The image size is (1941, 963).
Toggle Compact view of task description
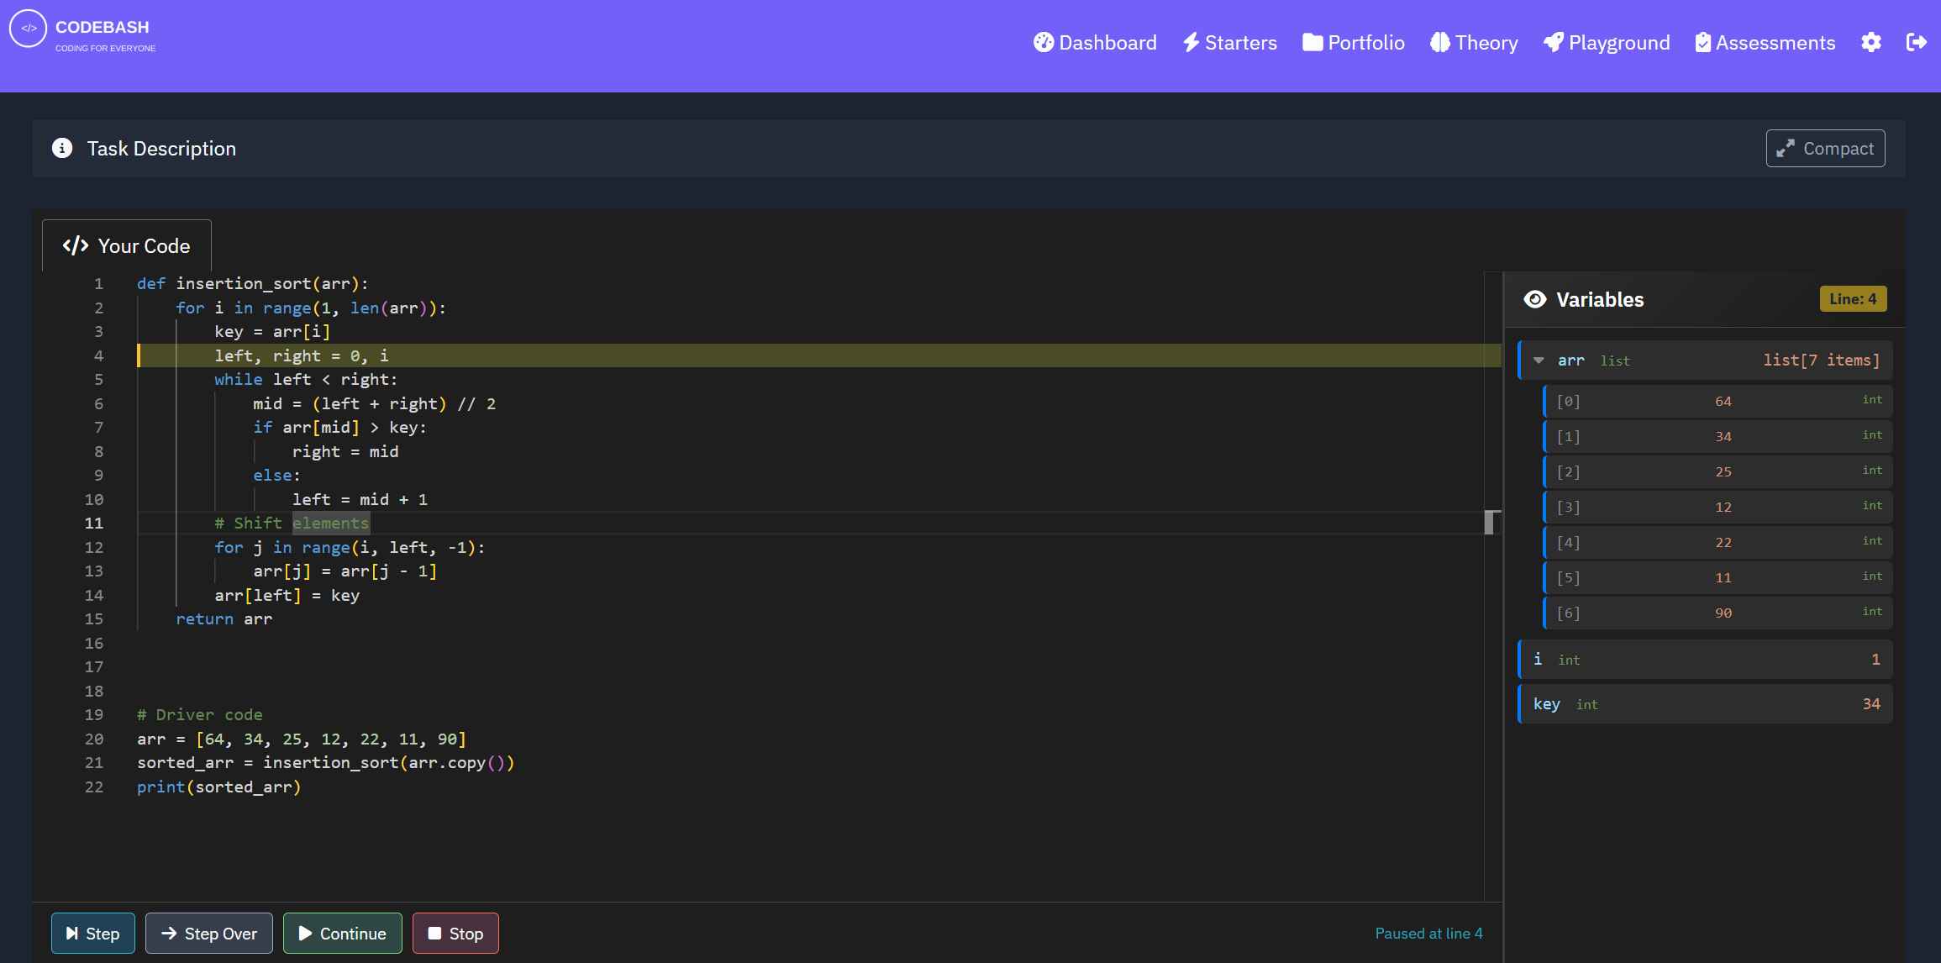pos(1825,149)
